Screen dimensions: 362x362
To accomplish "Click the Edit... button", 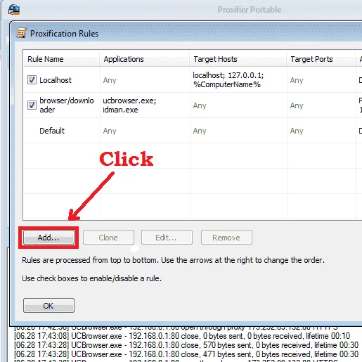I will pyautogui.click(x=167, y=238).
